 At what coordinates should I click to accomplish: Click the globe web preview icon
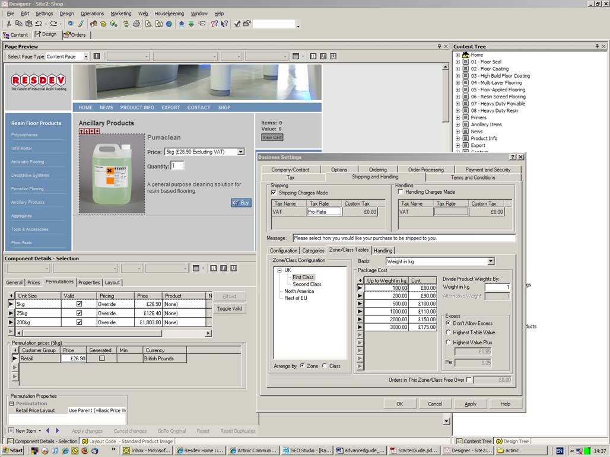[169, 24]
